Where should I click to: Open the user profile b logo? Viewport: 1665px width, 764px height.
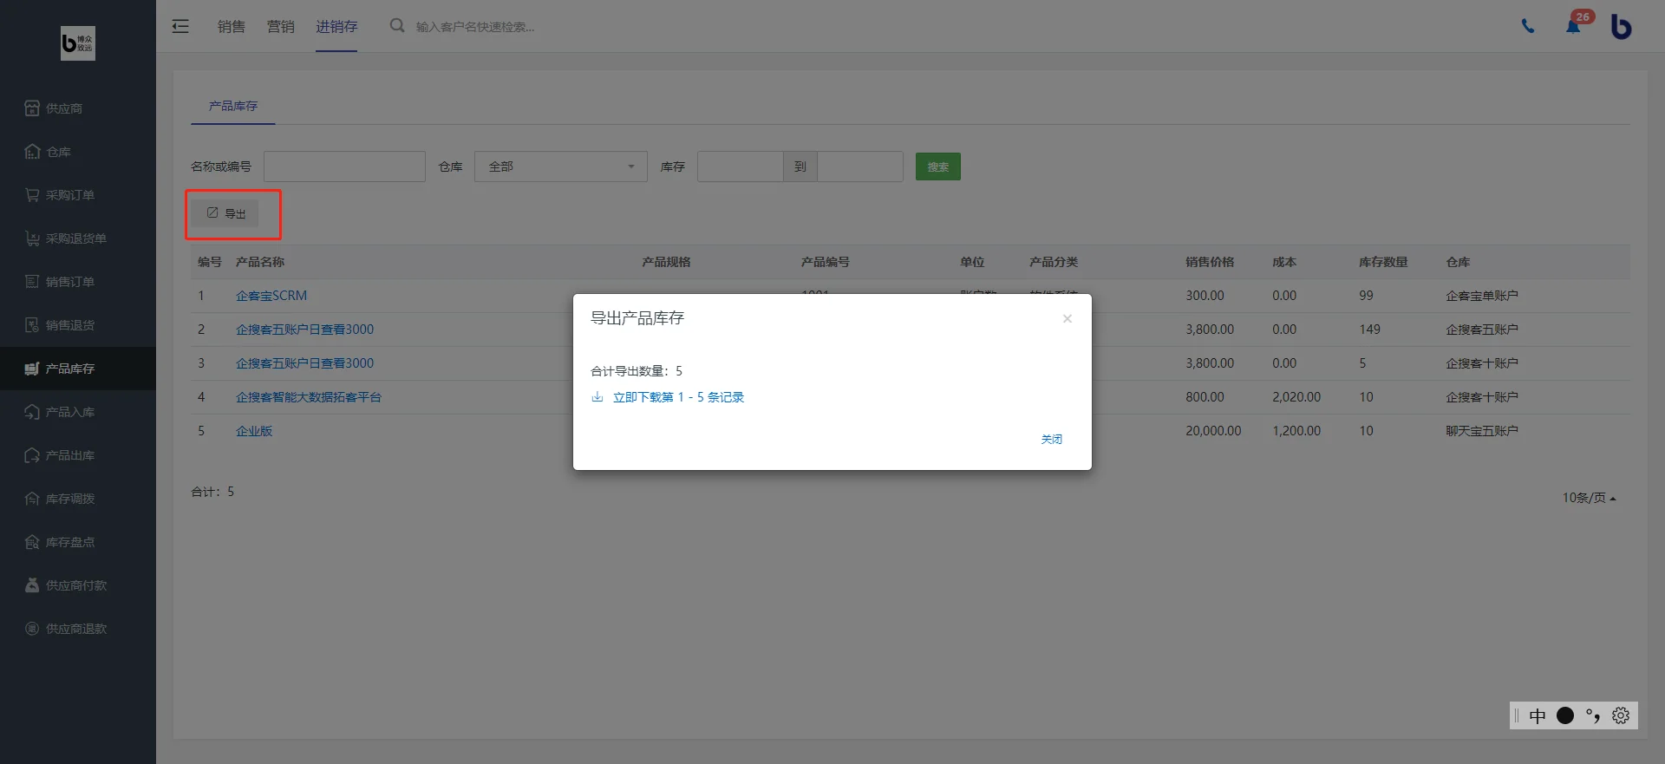[x=1621, y=26]
